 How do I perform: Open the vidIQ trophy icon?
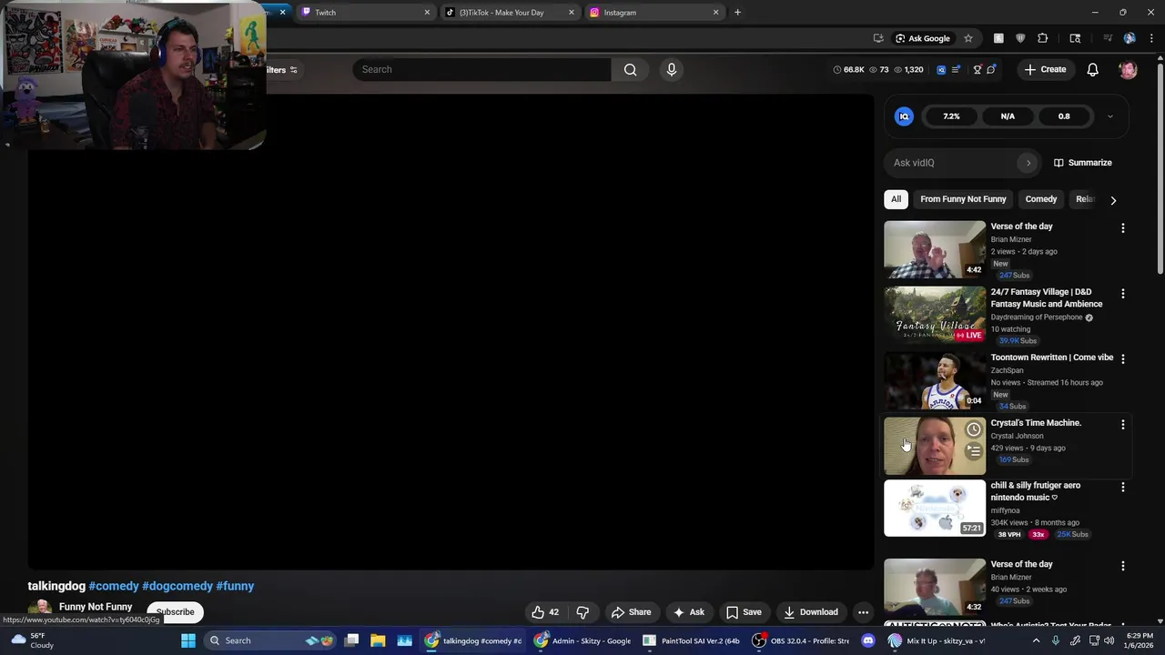tap(978, 69)
